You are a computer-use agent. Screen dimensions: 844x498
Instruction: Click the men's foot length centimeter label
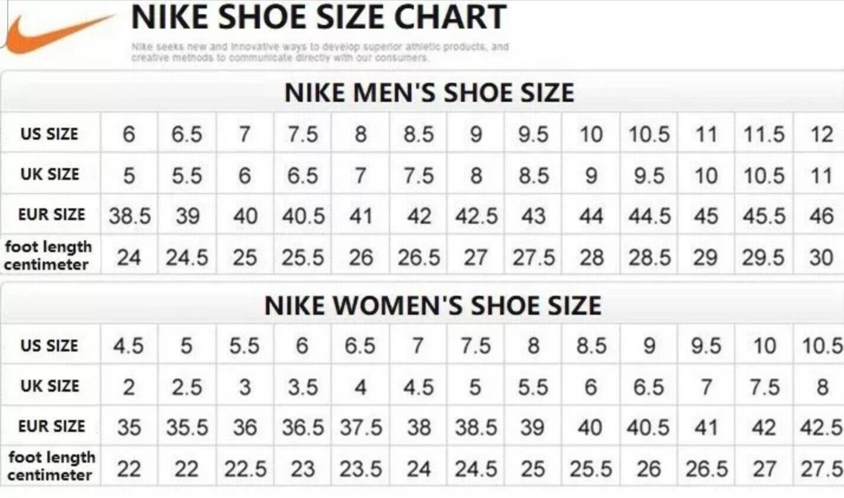[x=48, y=256]
